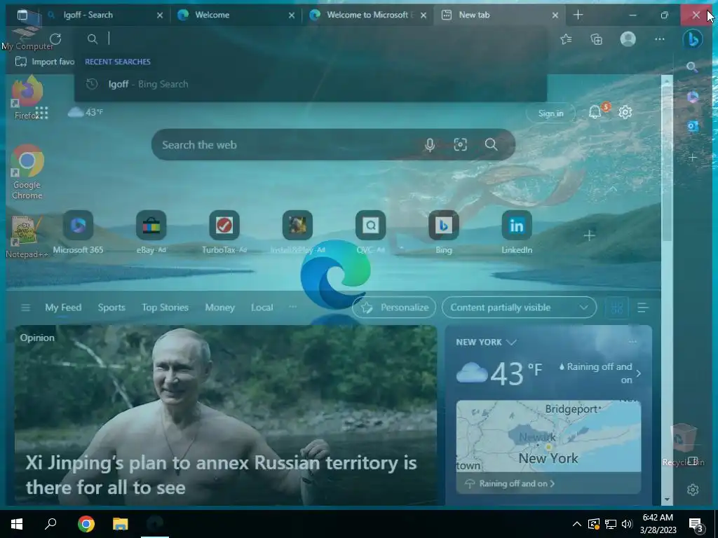Open weather card more options ellipsis

point(633,342)
